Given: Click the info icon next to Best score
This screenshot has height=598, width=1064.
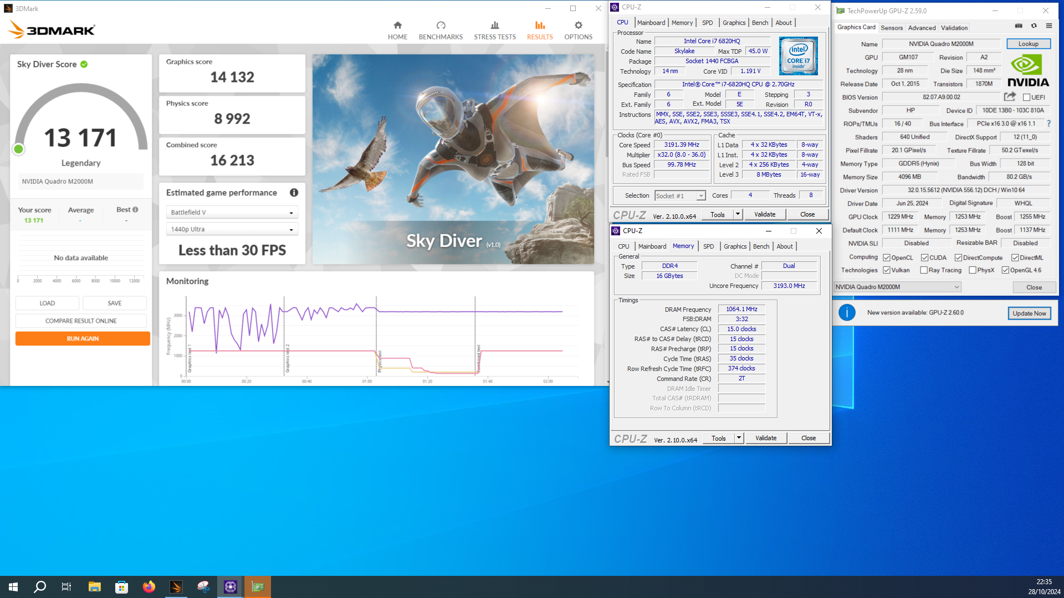Looking at the screenshot, I should [135, 210].
